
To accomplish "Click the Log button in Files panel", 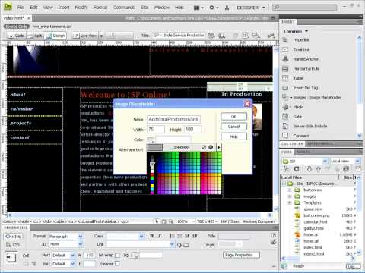I will pyautogui.click(x=353, y=266).
